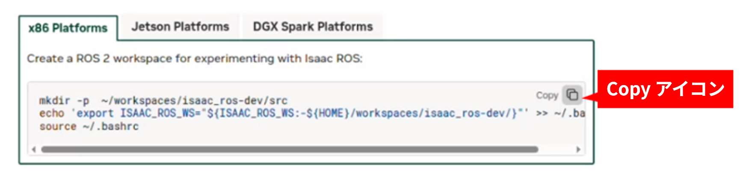This screenshot has height=174, width=740.
Task: Click the words "Isaac ROS:" in the description
Action: [x=333, y=59]
